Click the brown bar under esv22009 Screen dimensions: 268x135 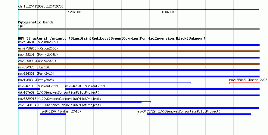[139, 64]
